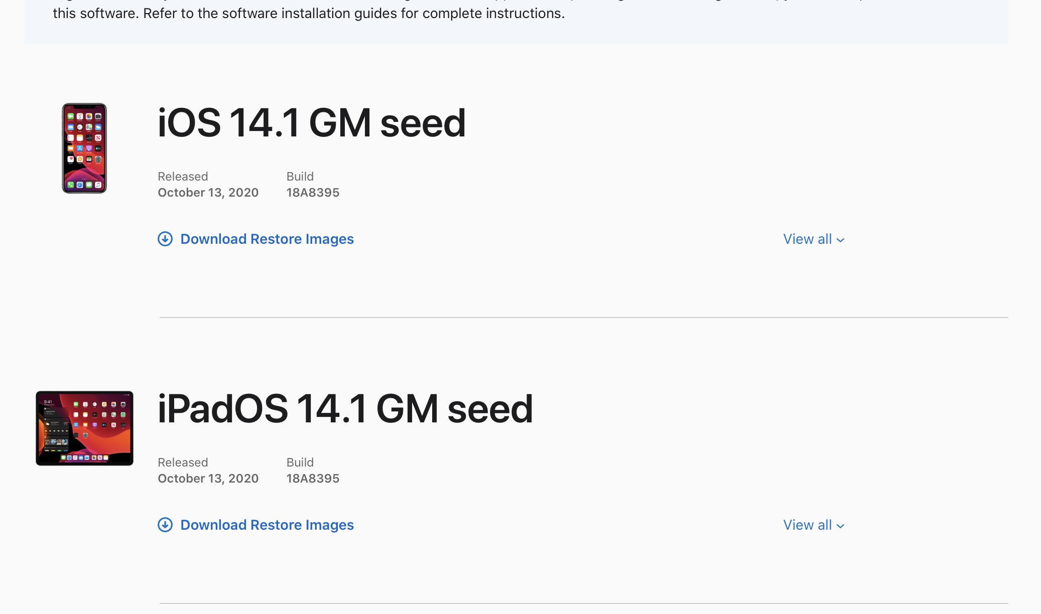The width and height of the screenshot is (1041, 614).
Task: Click the iPadOS 14.1 download arrow icon
Action: pos(165,525)
